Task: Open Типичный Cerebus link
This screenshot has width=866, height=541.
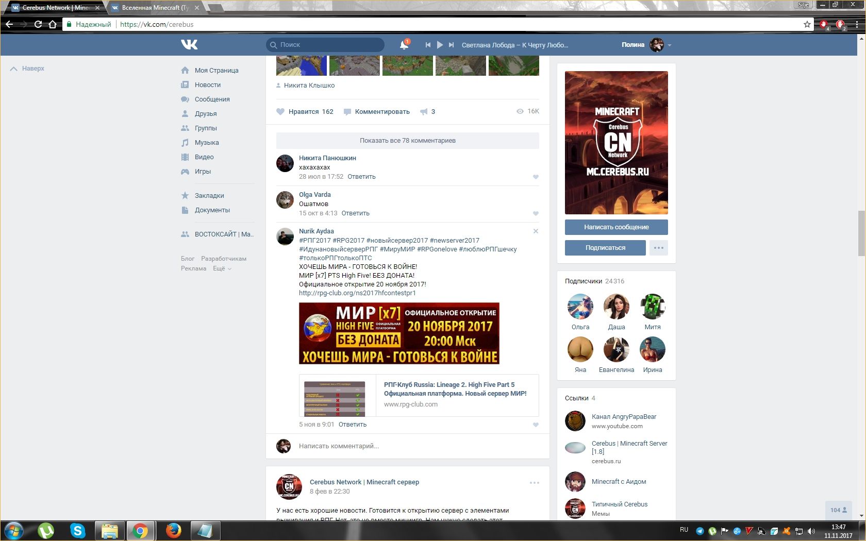Action: tap(620, 504)
